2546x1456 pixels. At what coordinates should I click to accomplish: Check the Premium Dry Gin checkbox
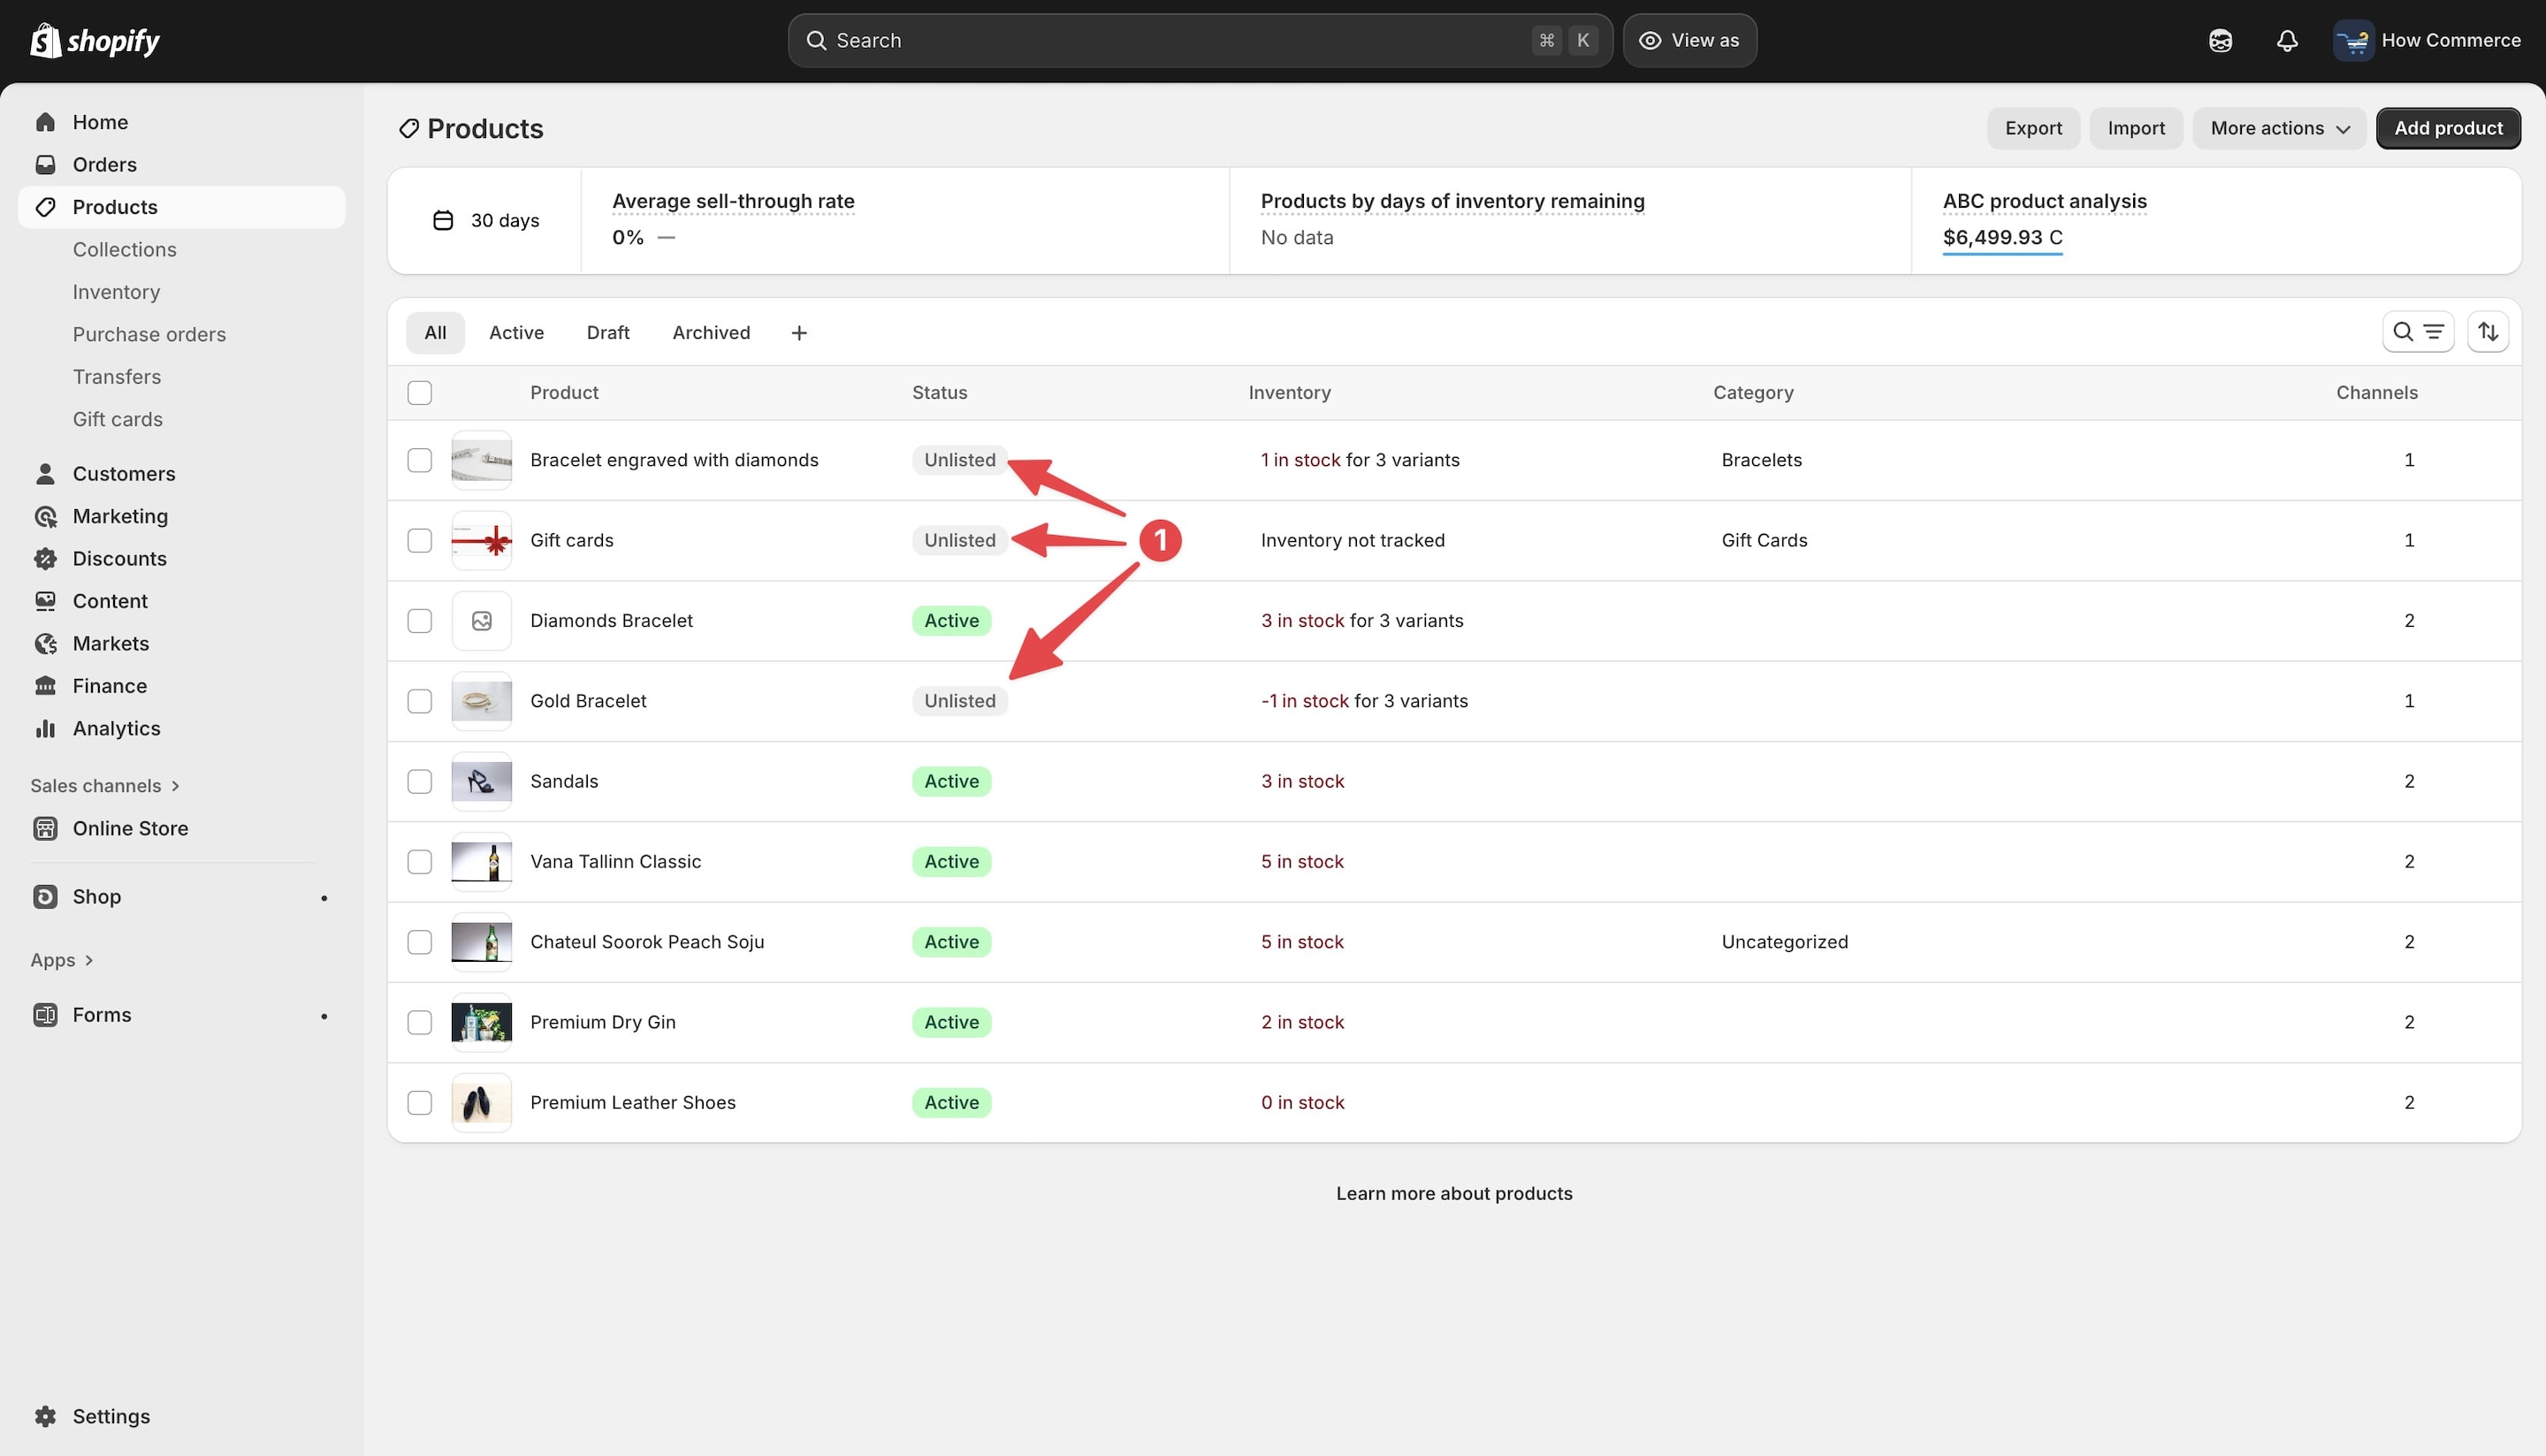(420, 1023)
